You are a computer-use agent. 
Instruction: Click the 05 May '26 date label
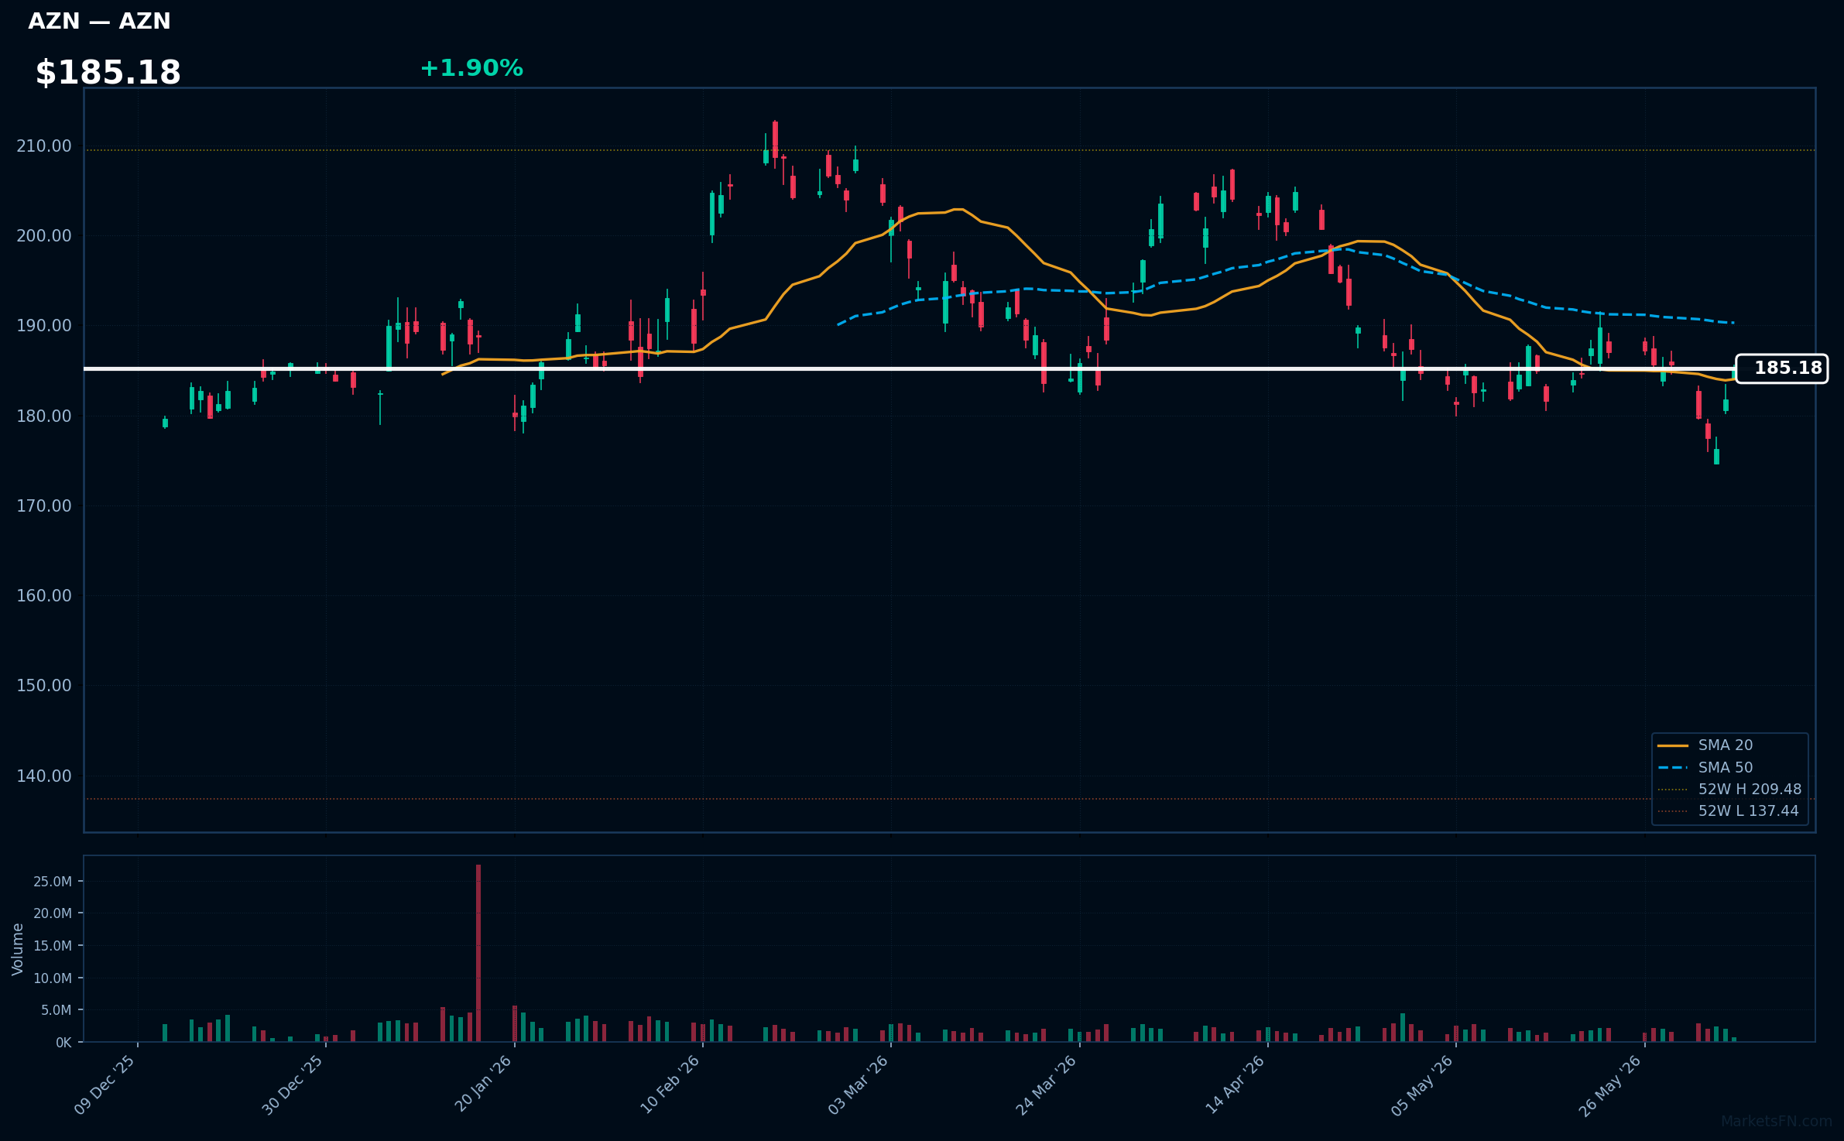click(1423, 1084)
